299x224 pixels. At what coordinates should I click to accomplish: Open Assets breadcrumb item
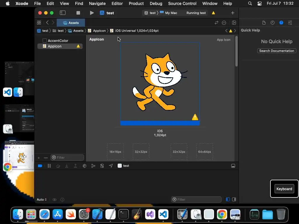click(x=76, y=31)
